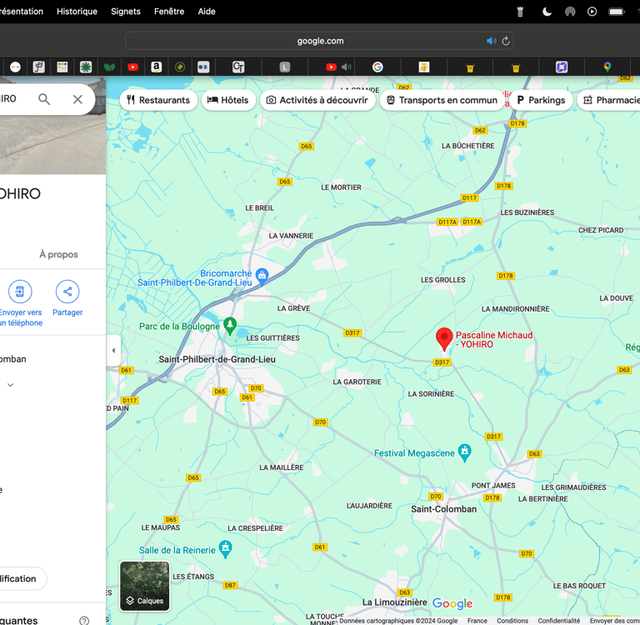The image size is (640, 625).
Task: Click the LES BUZINIÈRES map label
Action: pyautogui.click(x=527, y=212)
